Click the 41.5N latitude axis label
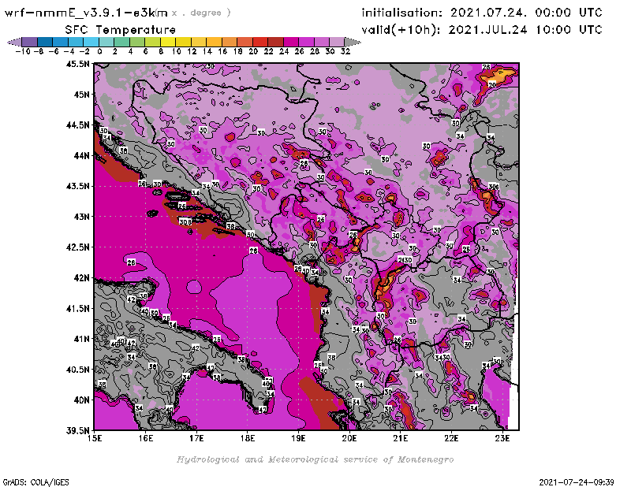This screenshot has height=487, width=631. click(x=77, y=308)
